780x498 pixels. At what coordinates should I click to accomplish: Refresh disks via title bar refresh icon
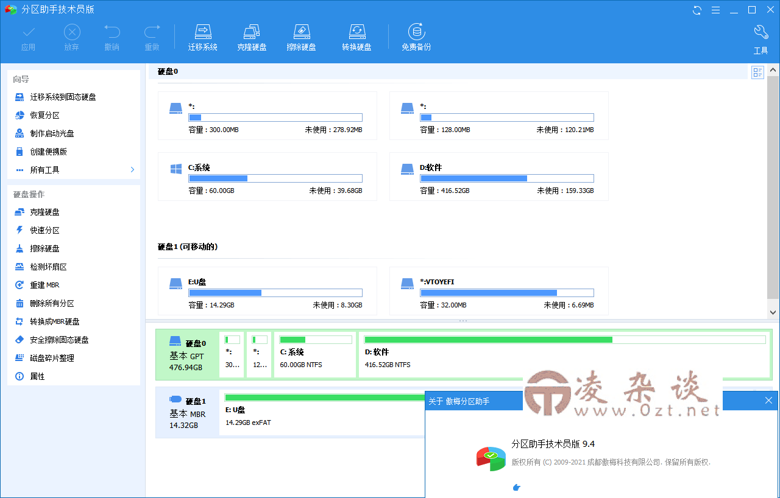[x=697, y=10]
